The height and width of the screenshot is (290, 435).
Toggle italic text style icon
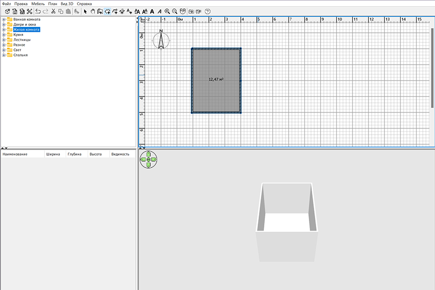(159, 12)
